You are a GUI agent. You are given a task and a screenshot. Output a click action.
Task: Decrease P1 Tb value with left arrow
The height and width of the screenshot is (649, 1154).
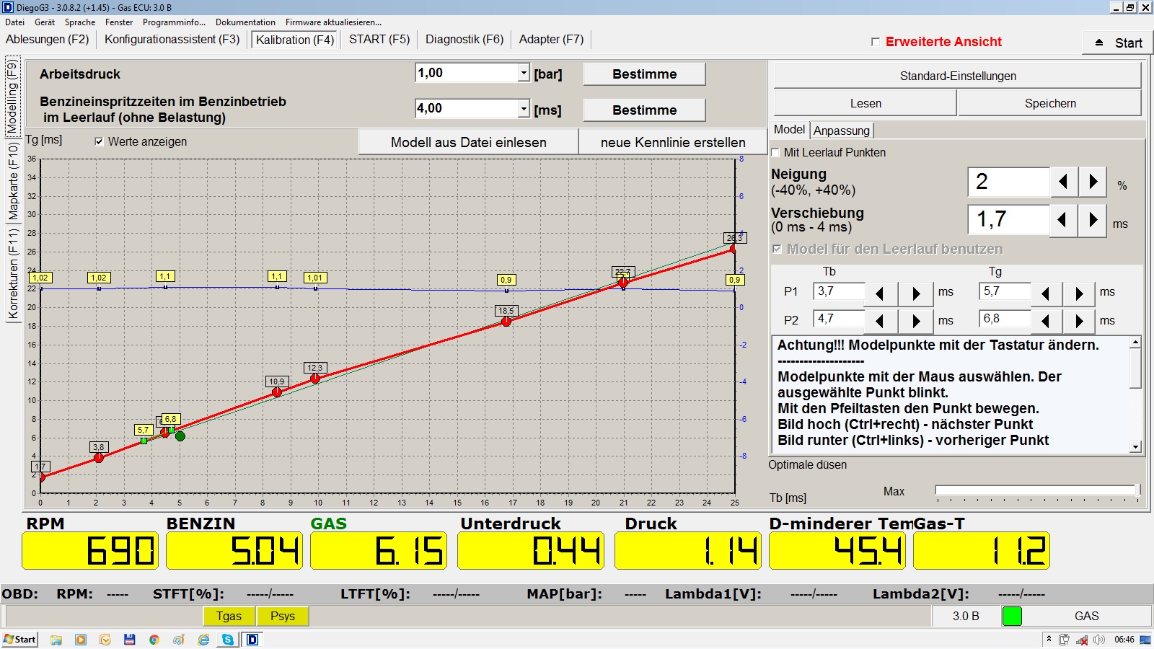880,293
